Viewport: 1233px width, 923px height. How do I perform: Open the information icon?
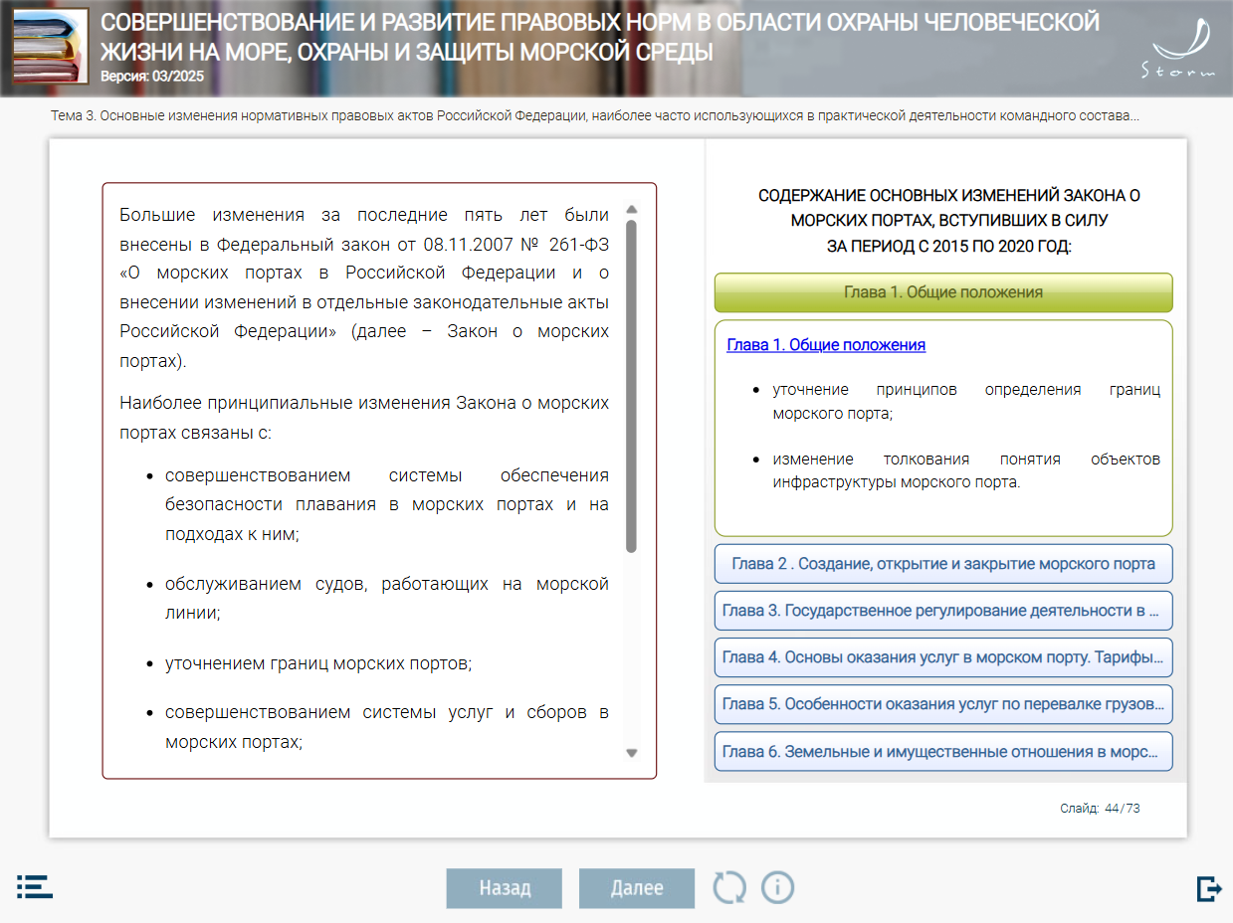pos(777,887)
